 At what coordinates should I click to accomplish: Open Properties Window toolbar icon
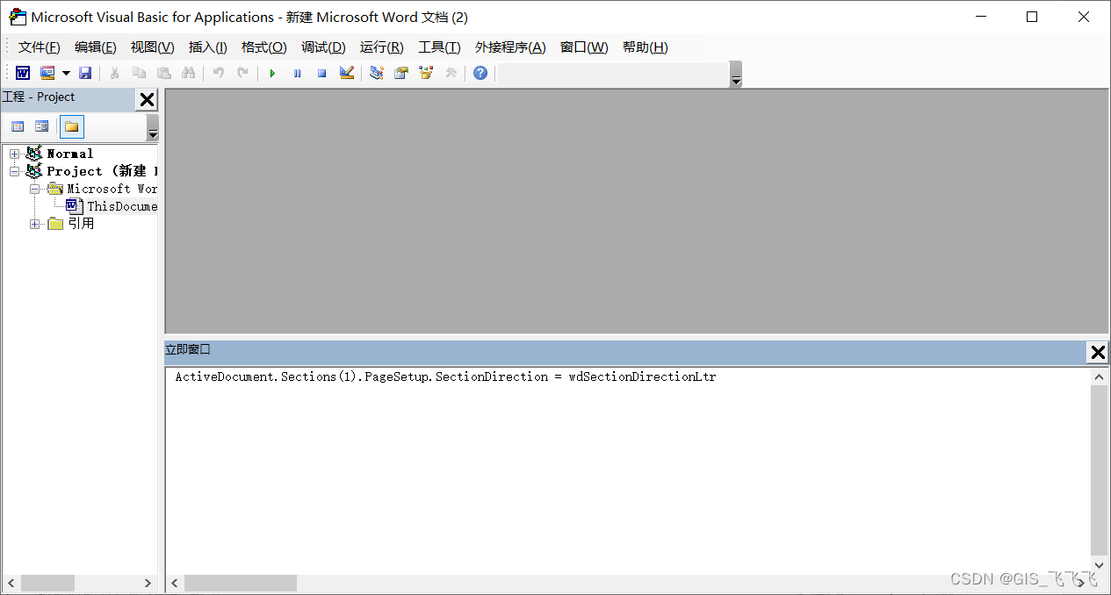(x=401, y=73)
